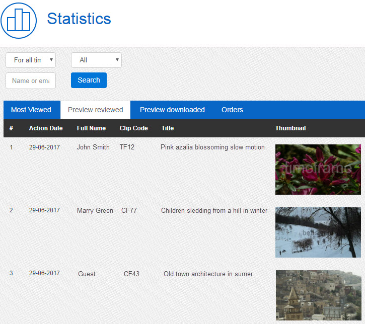
Task: Click the Statistics bar chart icon
Action: 19,21
